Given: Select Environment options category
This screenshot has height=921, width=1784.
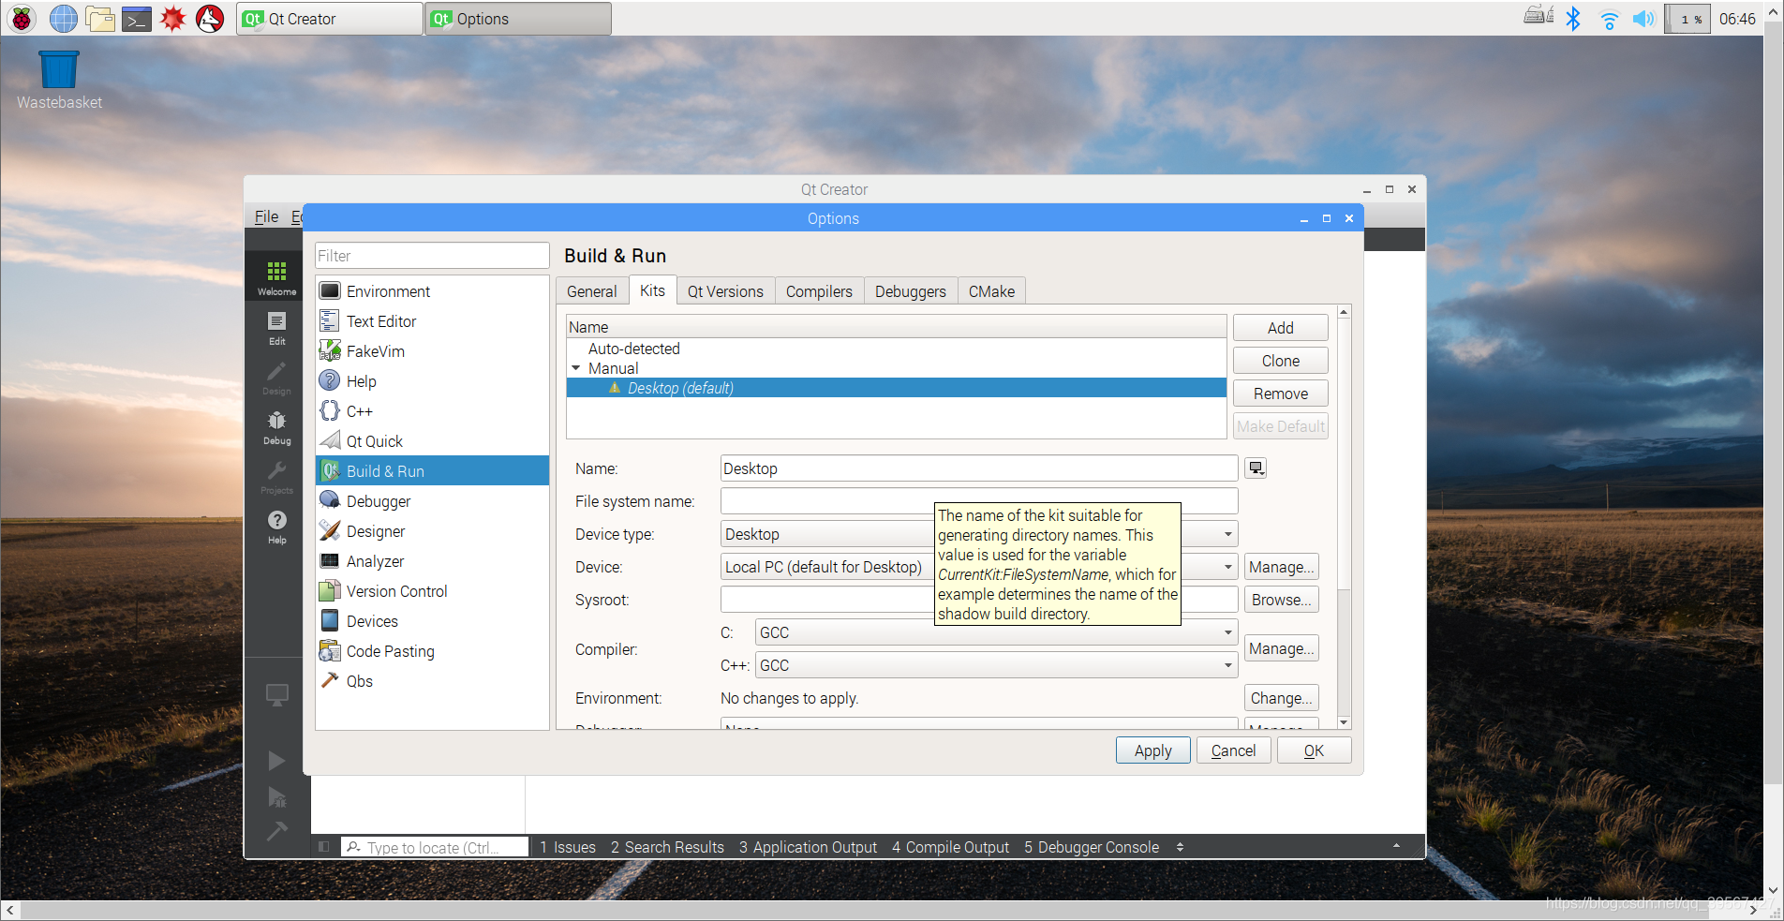Looking at the screenshot, I should click(432, 291).
